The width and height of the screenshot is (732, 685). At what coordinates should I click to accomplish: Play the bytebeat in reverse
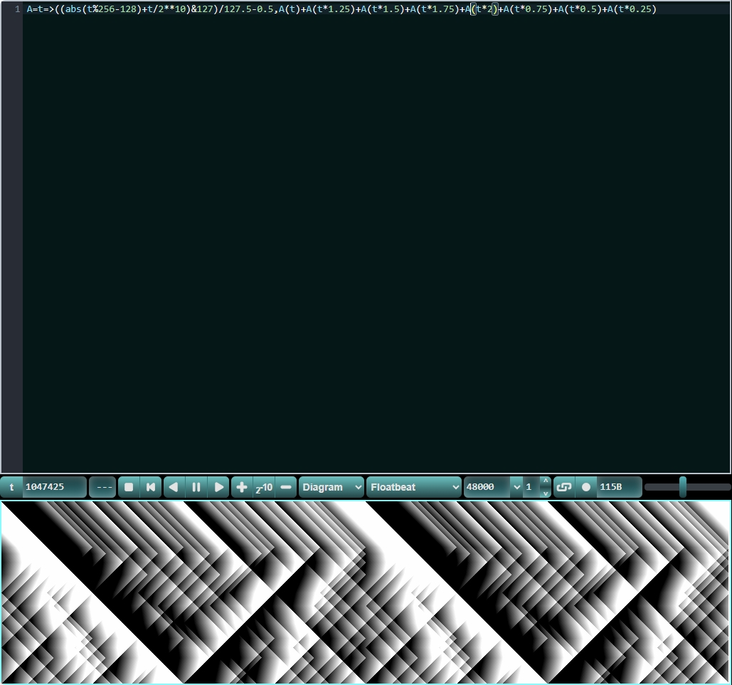174,487
